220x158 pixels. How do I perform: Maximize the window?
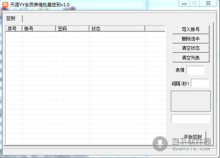(x=194, y=3)
